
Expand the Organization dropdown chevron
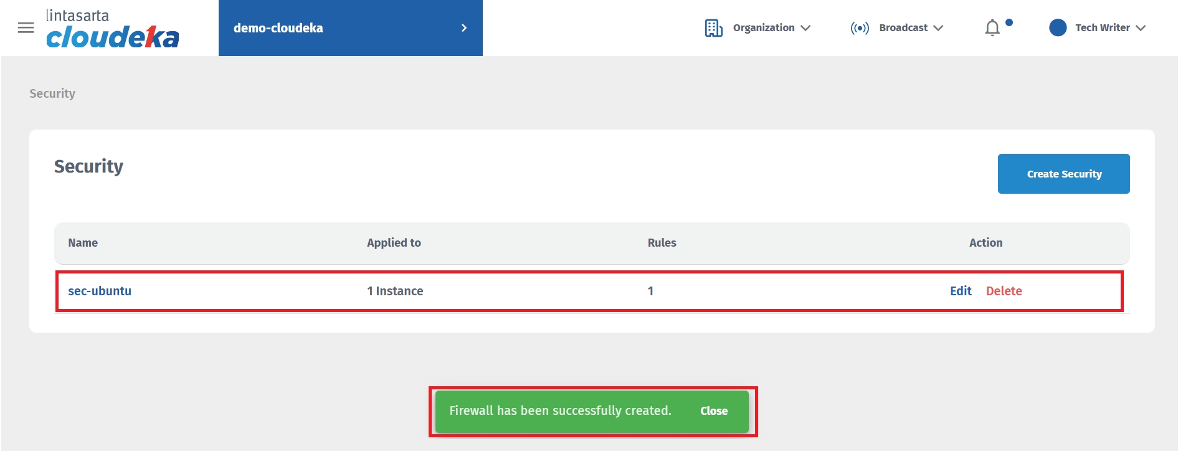pyautogui.click(x=805, y=28)
